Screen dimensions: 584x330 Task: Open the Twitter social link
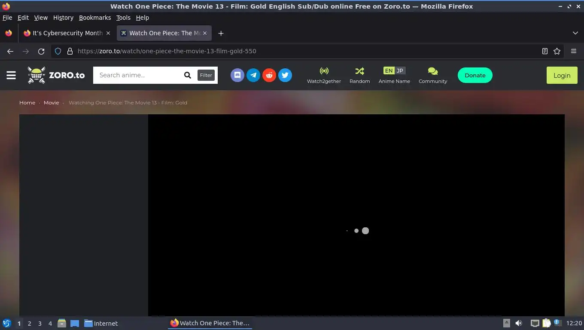(x=285, y=75)
